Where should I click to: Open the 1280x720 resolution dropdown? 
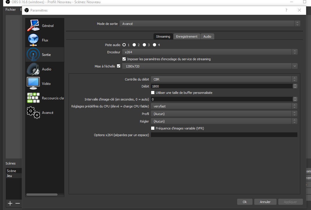(210, 66)
